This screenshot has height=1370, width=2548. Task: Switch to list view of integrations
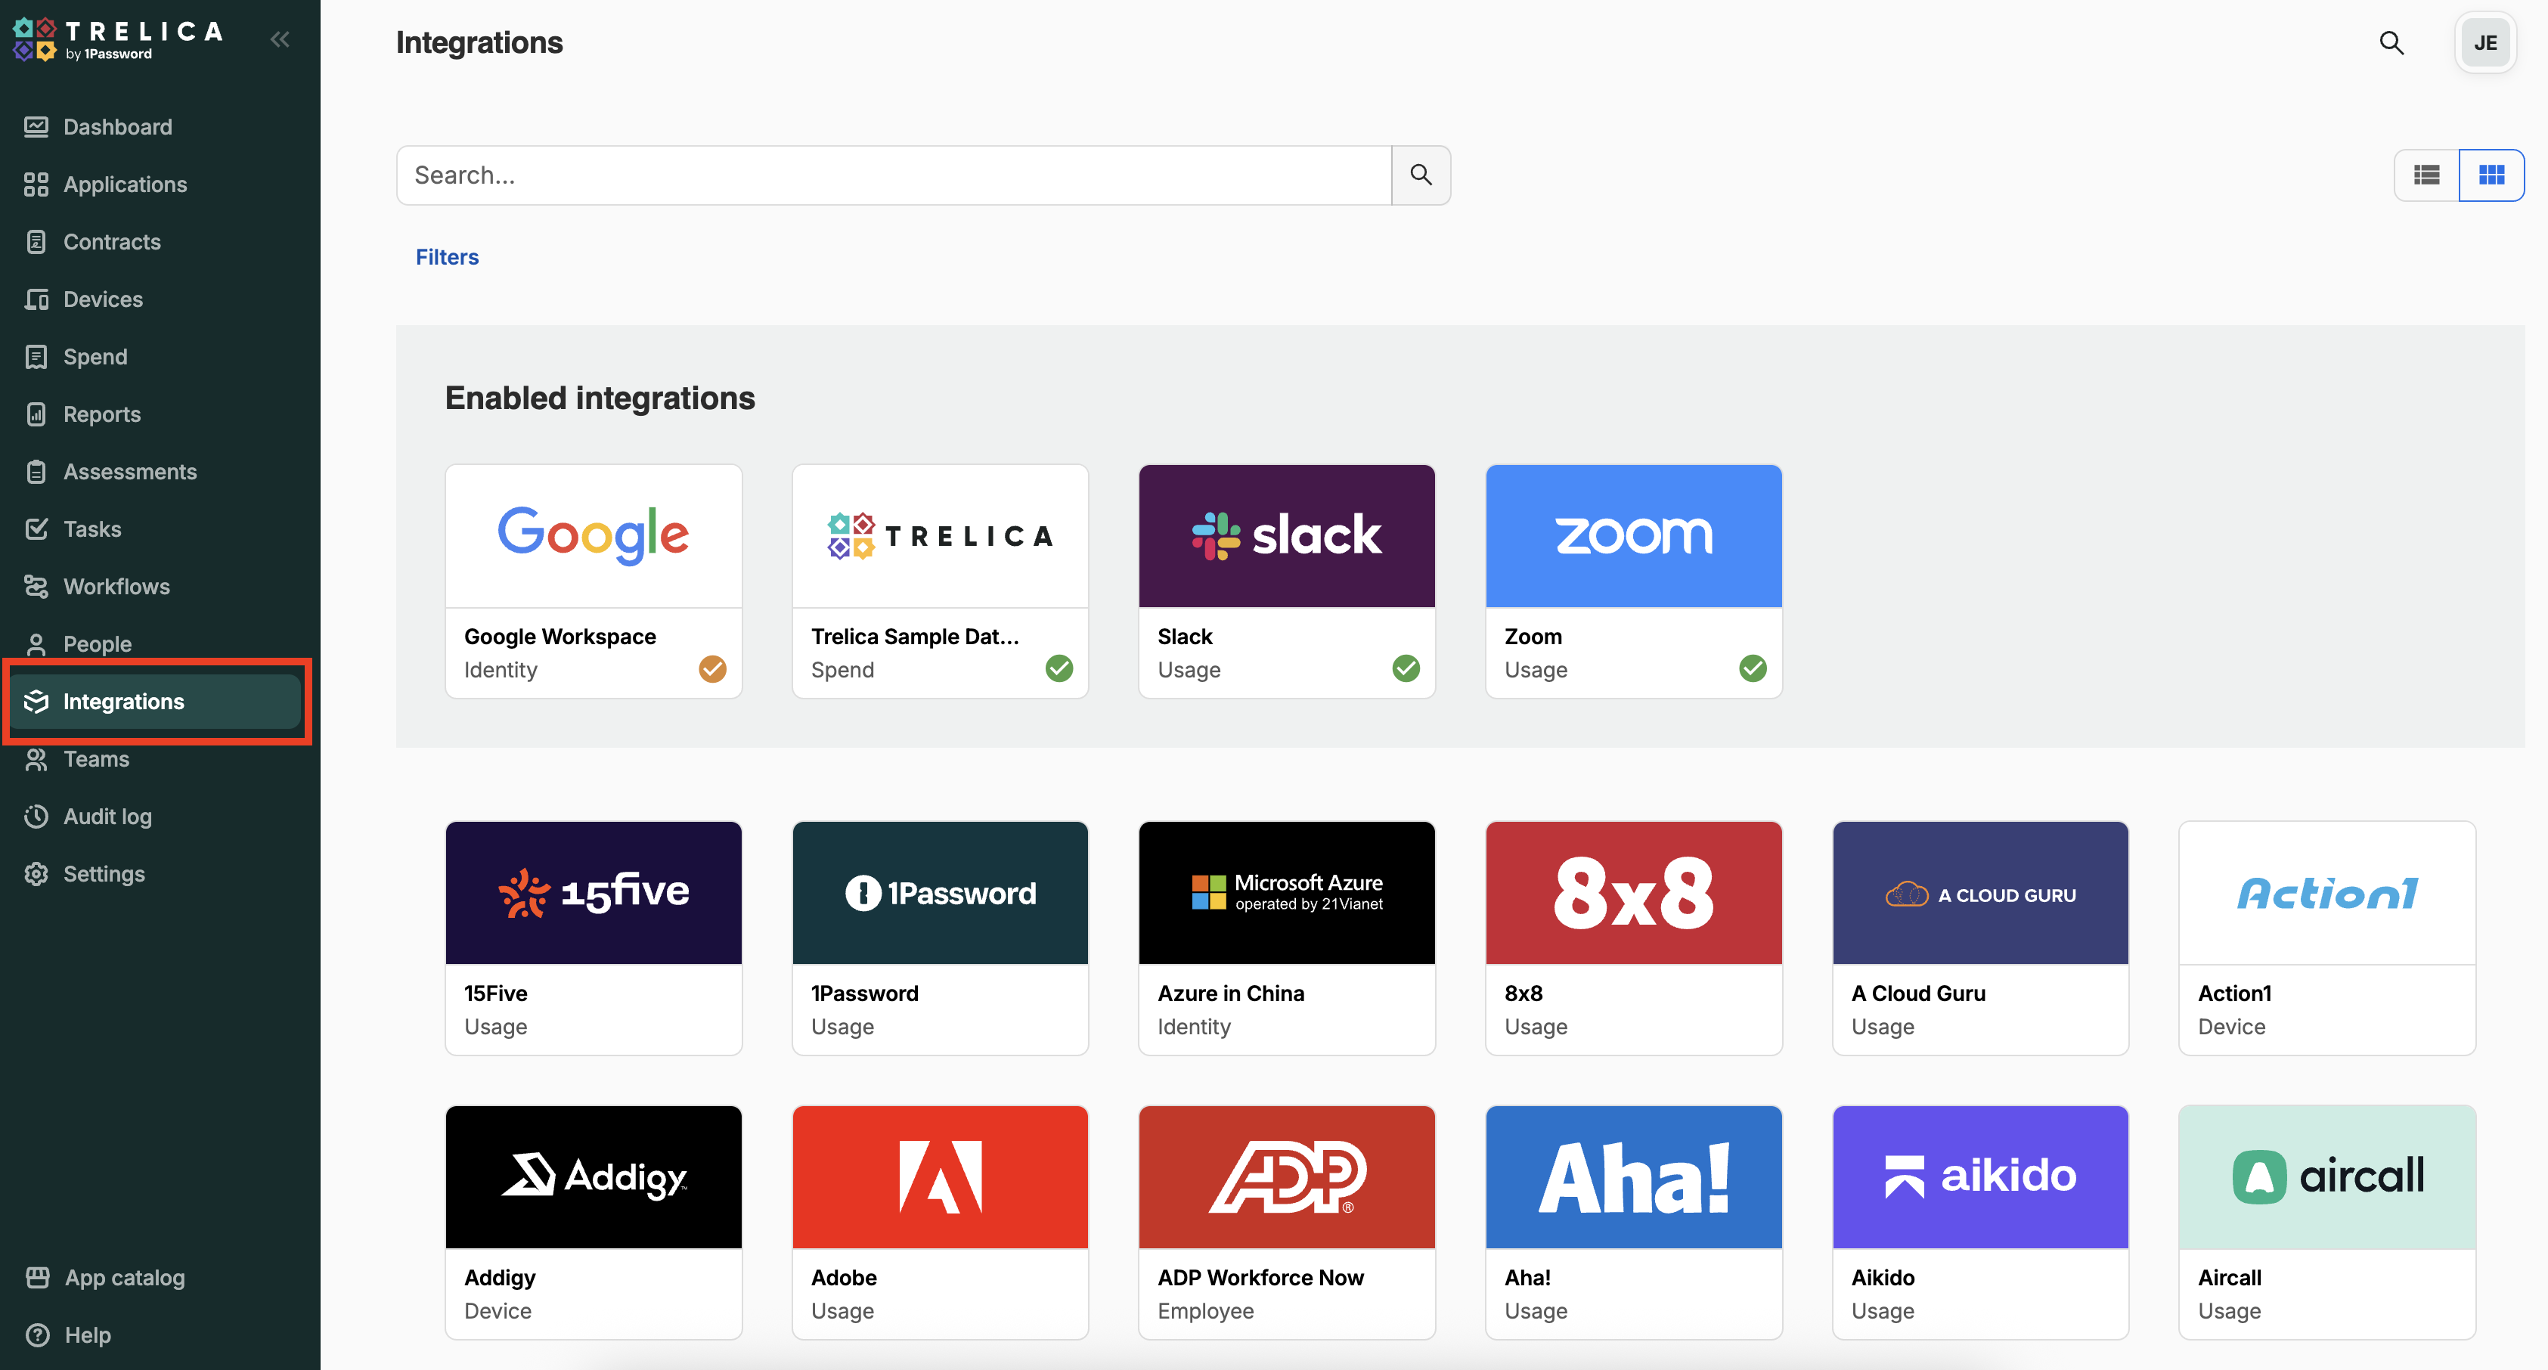pos(2426,174)
